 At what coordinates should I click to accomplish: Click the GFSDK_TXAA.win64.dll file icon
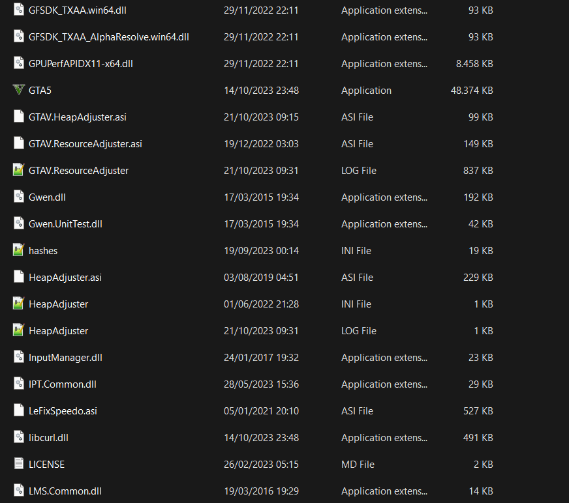(x=18, y=10)
